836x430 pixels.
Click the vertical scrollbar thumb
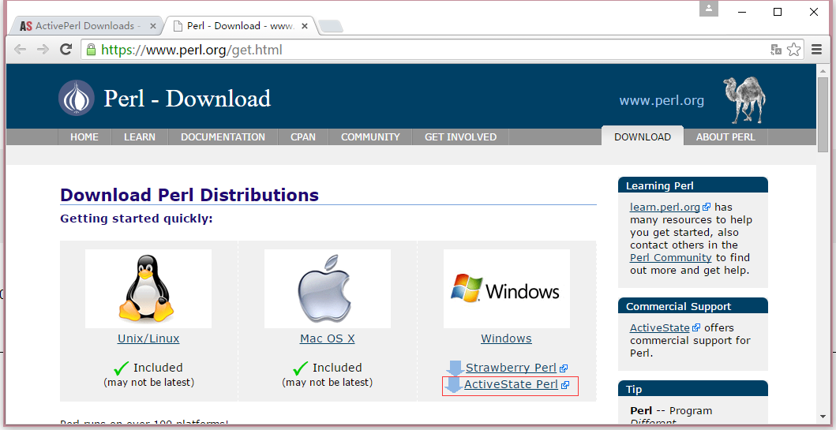click(x=823, y=114)
